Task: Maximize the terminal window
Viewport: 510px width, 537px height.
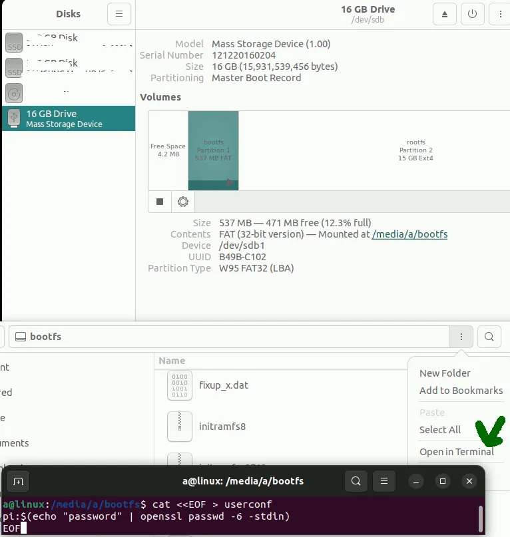Action: (x=443, y=481)
